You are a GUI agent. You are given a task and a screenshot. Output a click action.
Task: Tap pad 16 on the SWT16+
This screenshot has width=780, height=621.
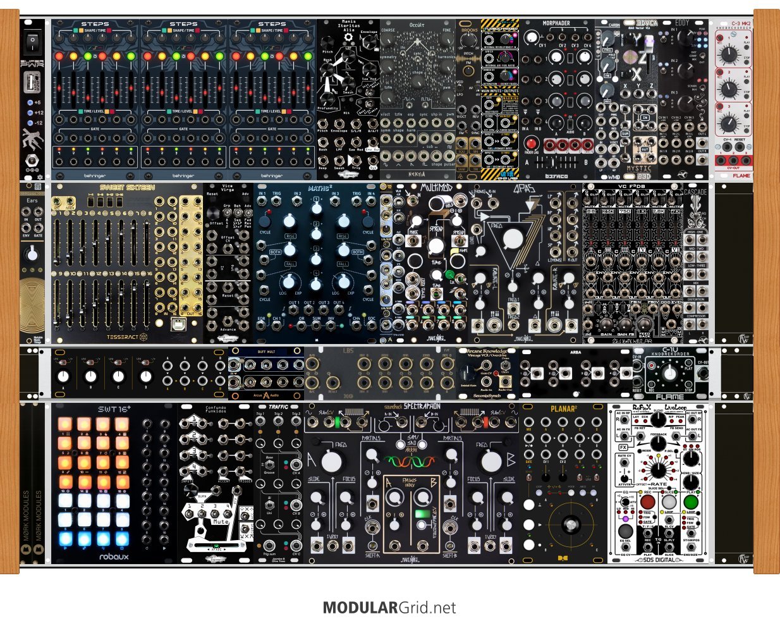tap(121, 481)
